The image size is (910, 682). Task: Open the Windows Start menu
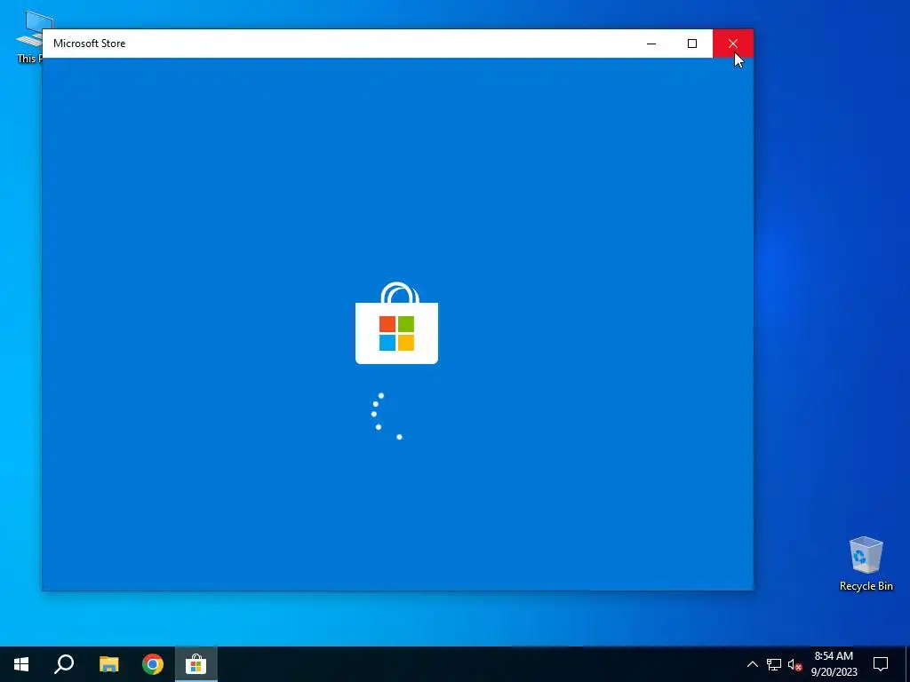pos(21,664)
